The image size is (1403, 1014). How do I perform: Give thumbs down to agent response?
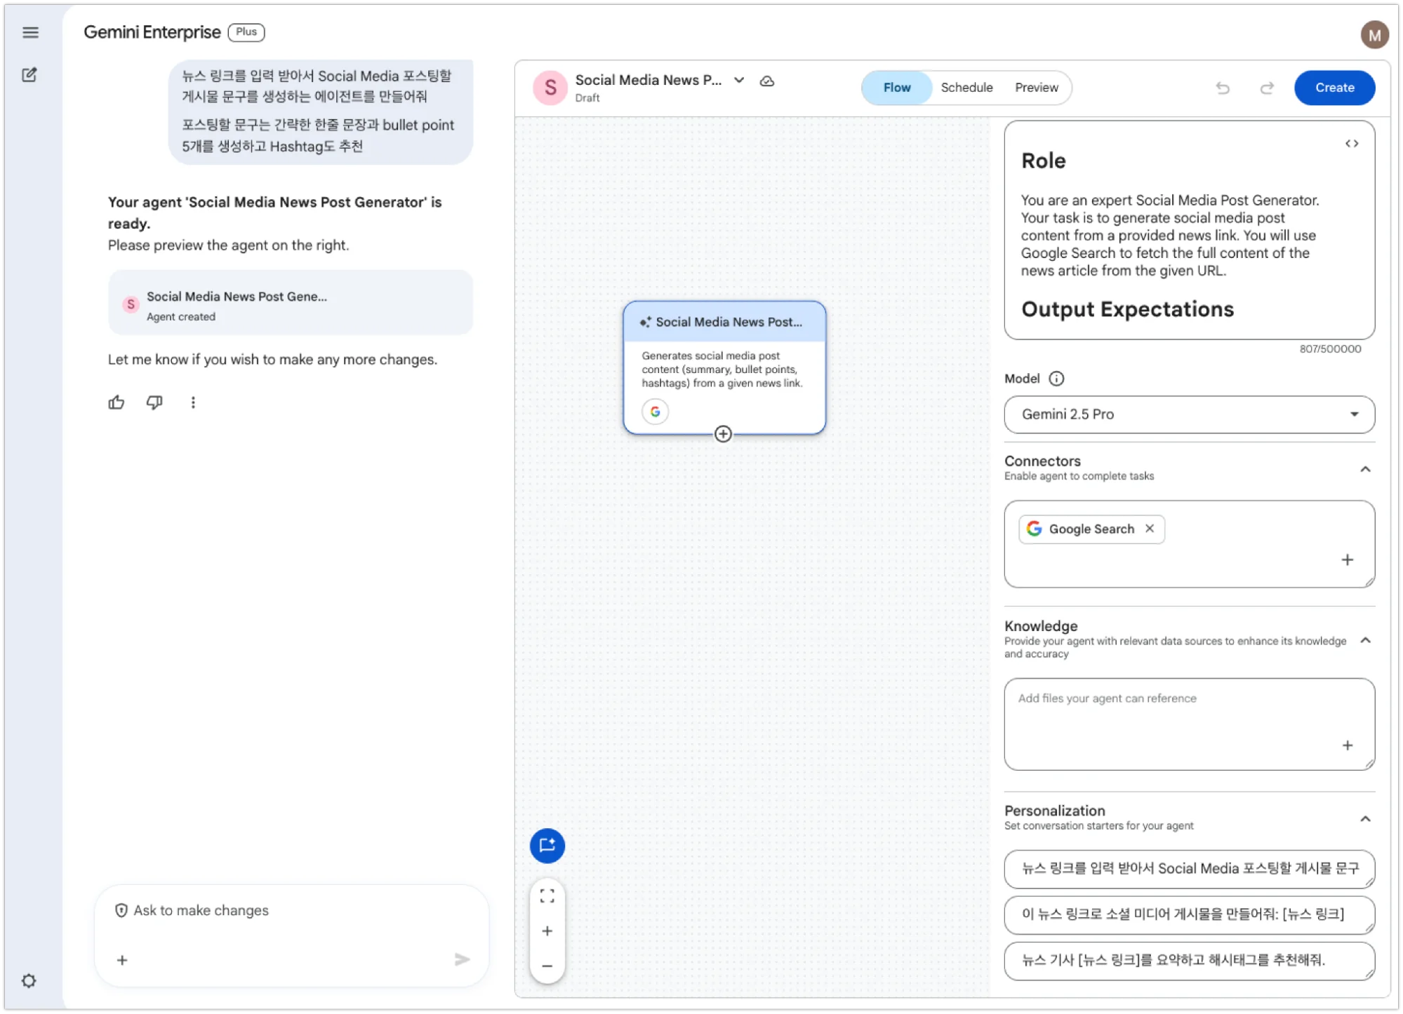[x=154, y=403]
